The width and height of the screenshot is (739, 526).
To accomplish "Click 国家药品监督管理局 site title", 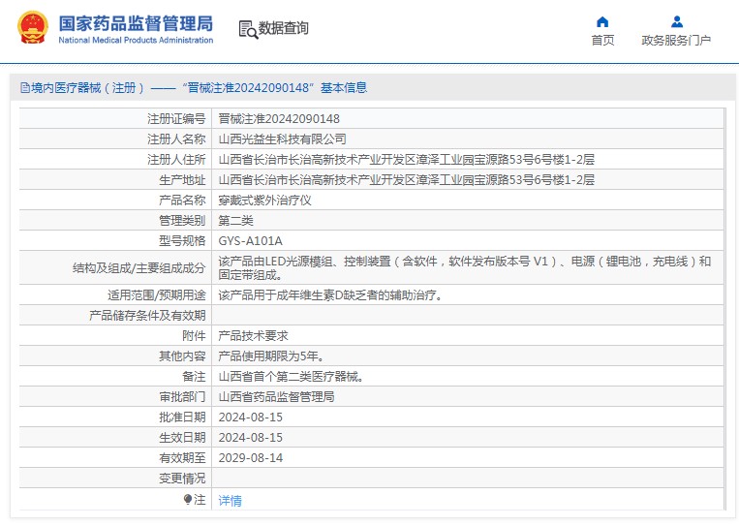I will coord(136,23).
